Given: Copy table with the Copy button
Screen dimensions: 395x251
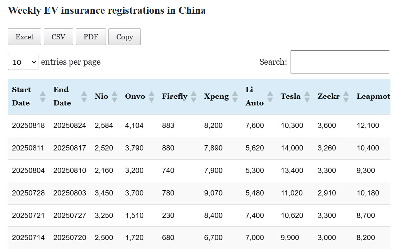Looking at the screenshot, I should point(125,37).
